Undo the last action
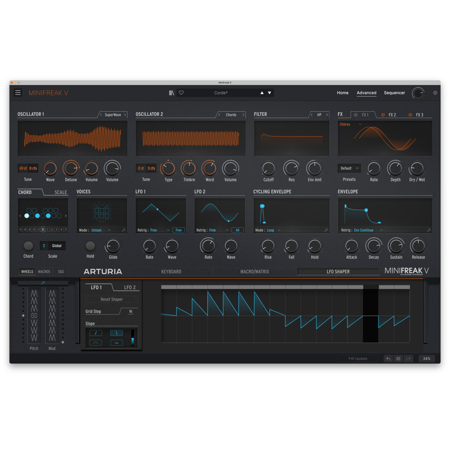 (388, 359)
